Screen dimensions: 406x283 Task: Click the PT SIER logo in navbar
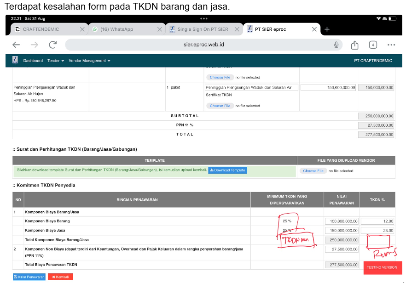(15, 60)
